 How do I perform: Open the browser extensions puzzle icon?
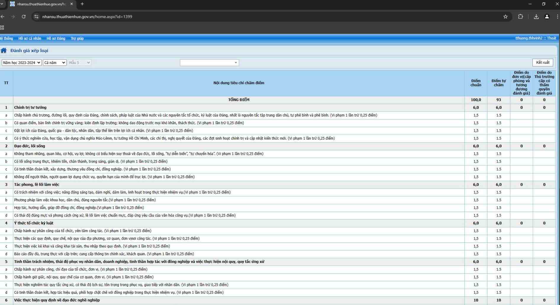click(520, 17)
